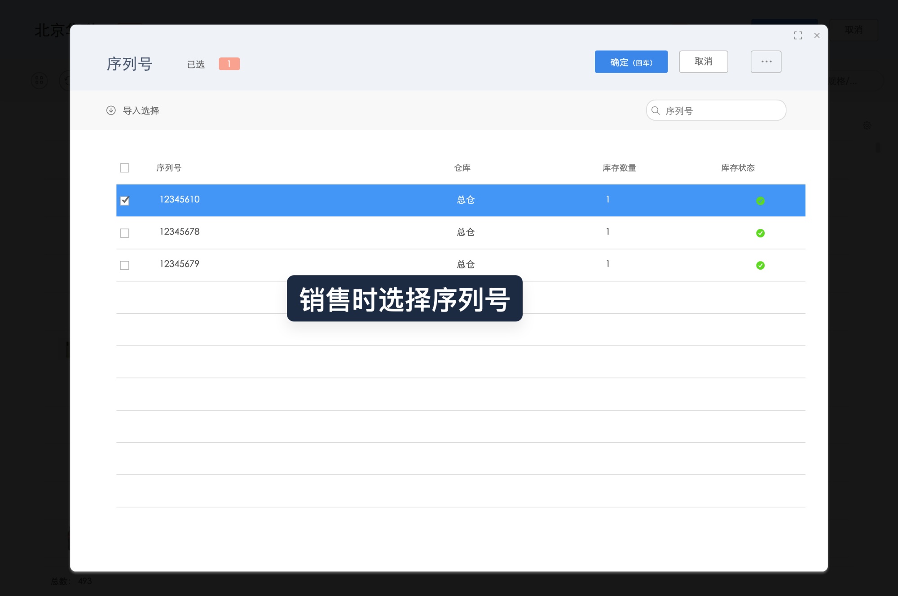Viewport: 898px width, 596px height.
Task: Click the 确定（回车）confirm button
Action: pyautogui.click(x=631, y=62)
